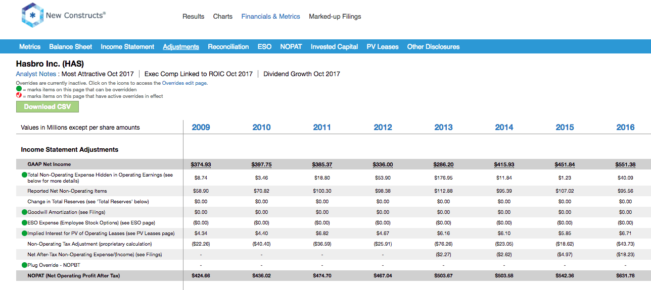Open Marked-up Filings in top navigation
This screenshot has width=651, height=290.
click(335, 17)
